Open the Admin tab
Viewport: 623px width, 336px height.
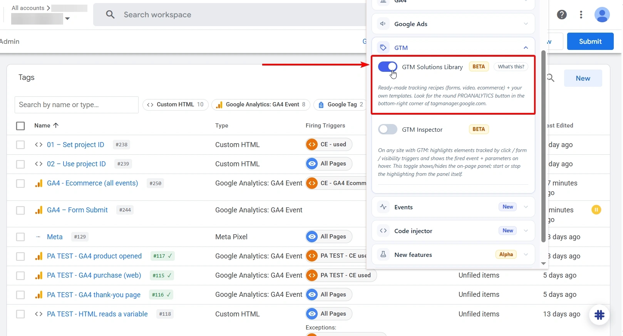[10, 41]
